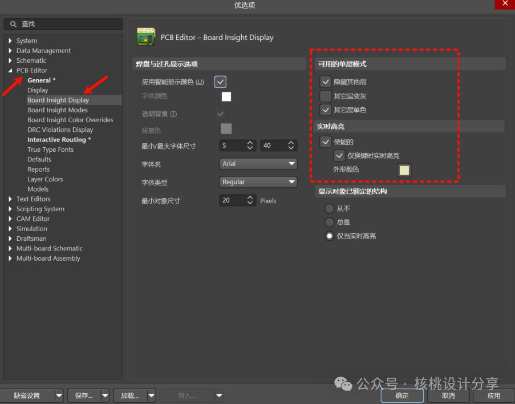Open Layer Colors settings page
Viewport: 515px width, 404px height.
coord(45,179)
